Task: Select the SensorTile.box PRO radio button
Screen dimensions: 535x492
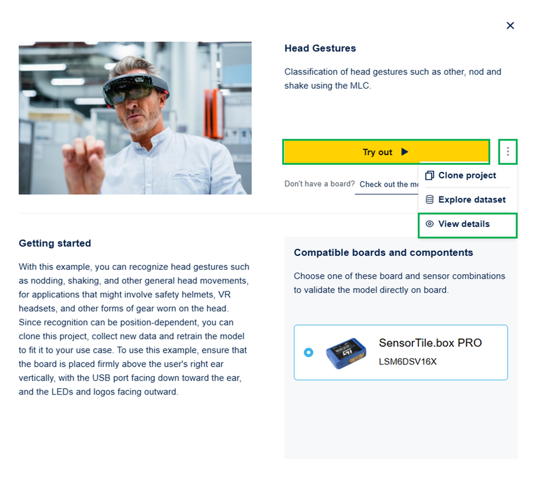Action: (x=308, y=352)
